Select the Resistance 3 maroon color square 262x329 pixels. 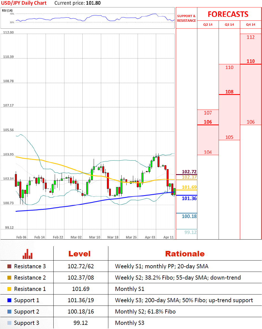point(9,267)
